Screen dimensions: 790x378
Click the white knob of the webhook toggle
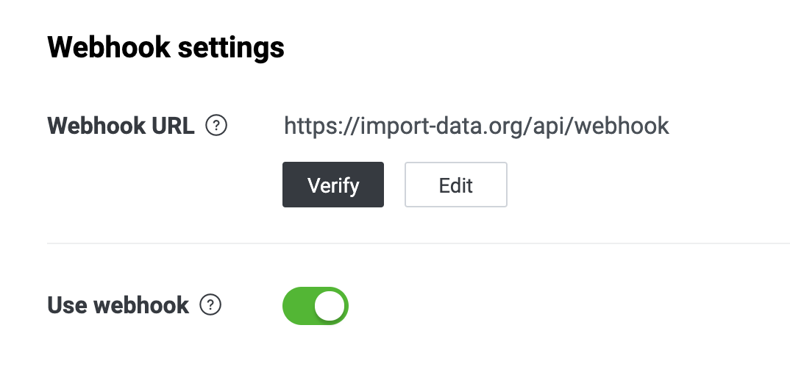click(330, 306)
